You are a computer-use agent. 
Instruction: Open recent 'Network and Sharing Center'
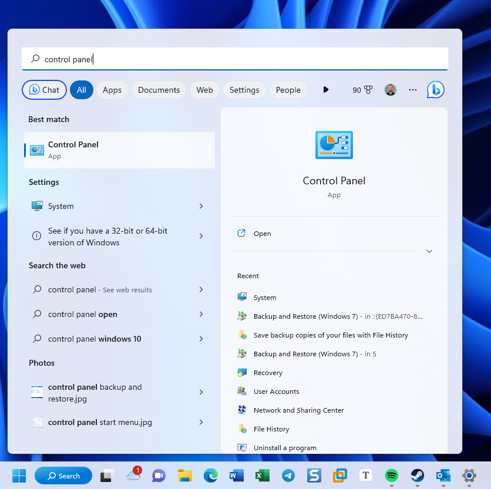click(x=299, y=410)
